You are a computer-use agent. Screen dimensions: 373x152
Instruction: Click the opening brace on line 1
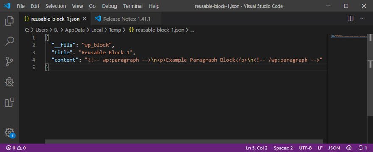point(47,38)
